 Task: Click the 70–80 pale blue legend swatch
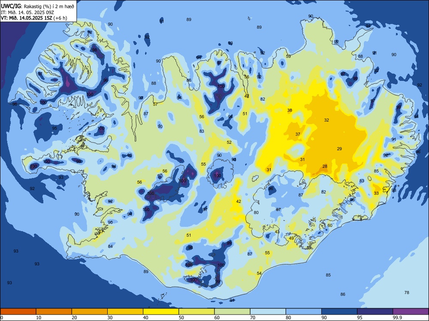(268, 312)
